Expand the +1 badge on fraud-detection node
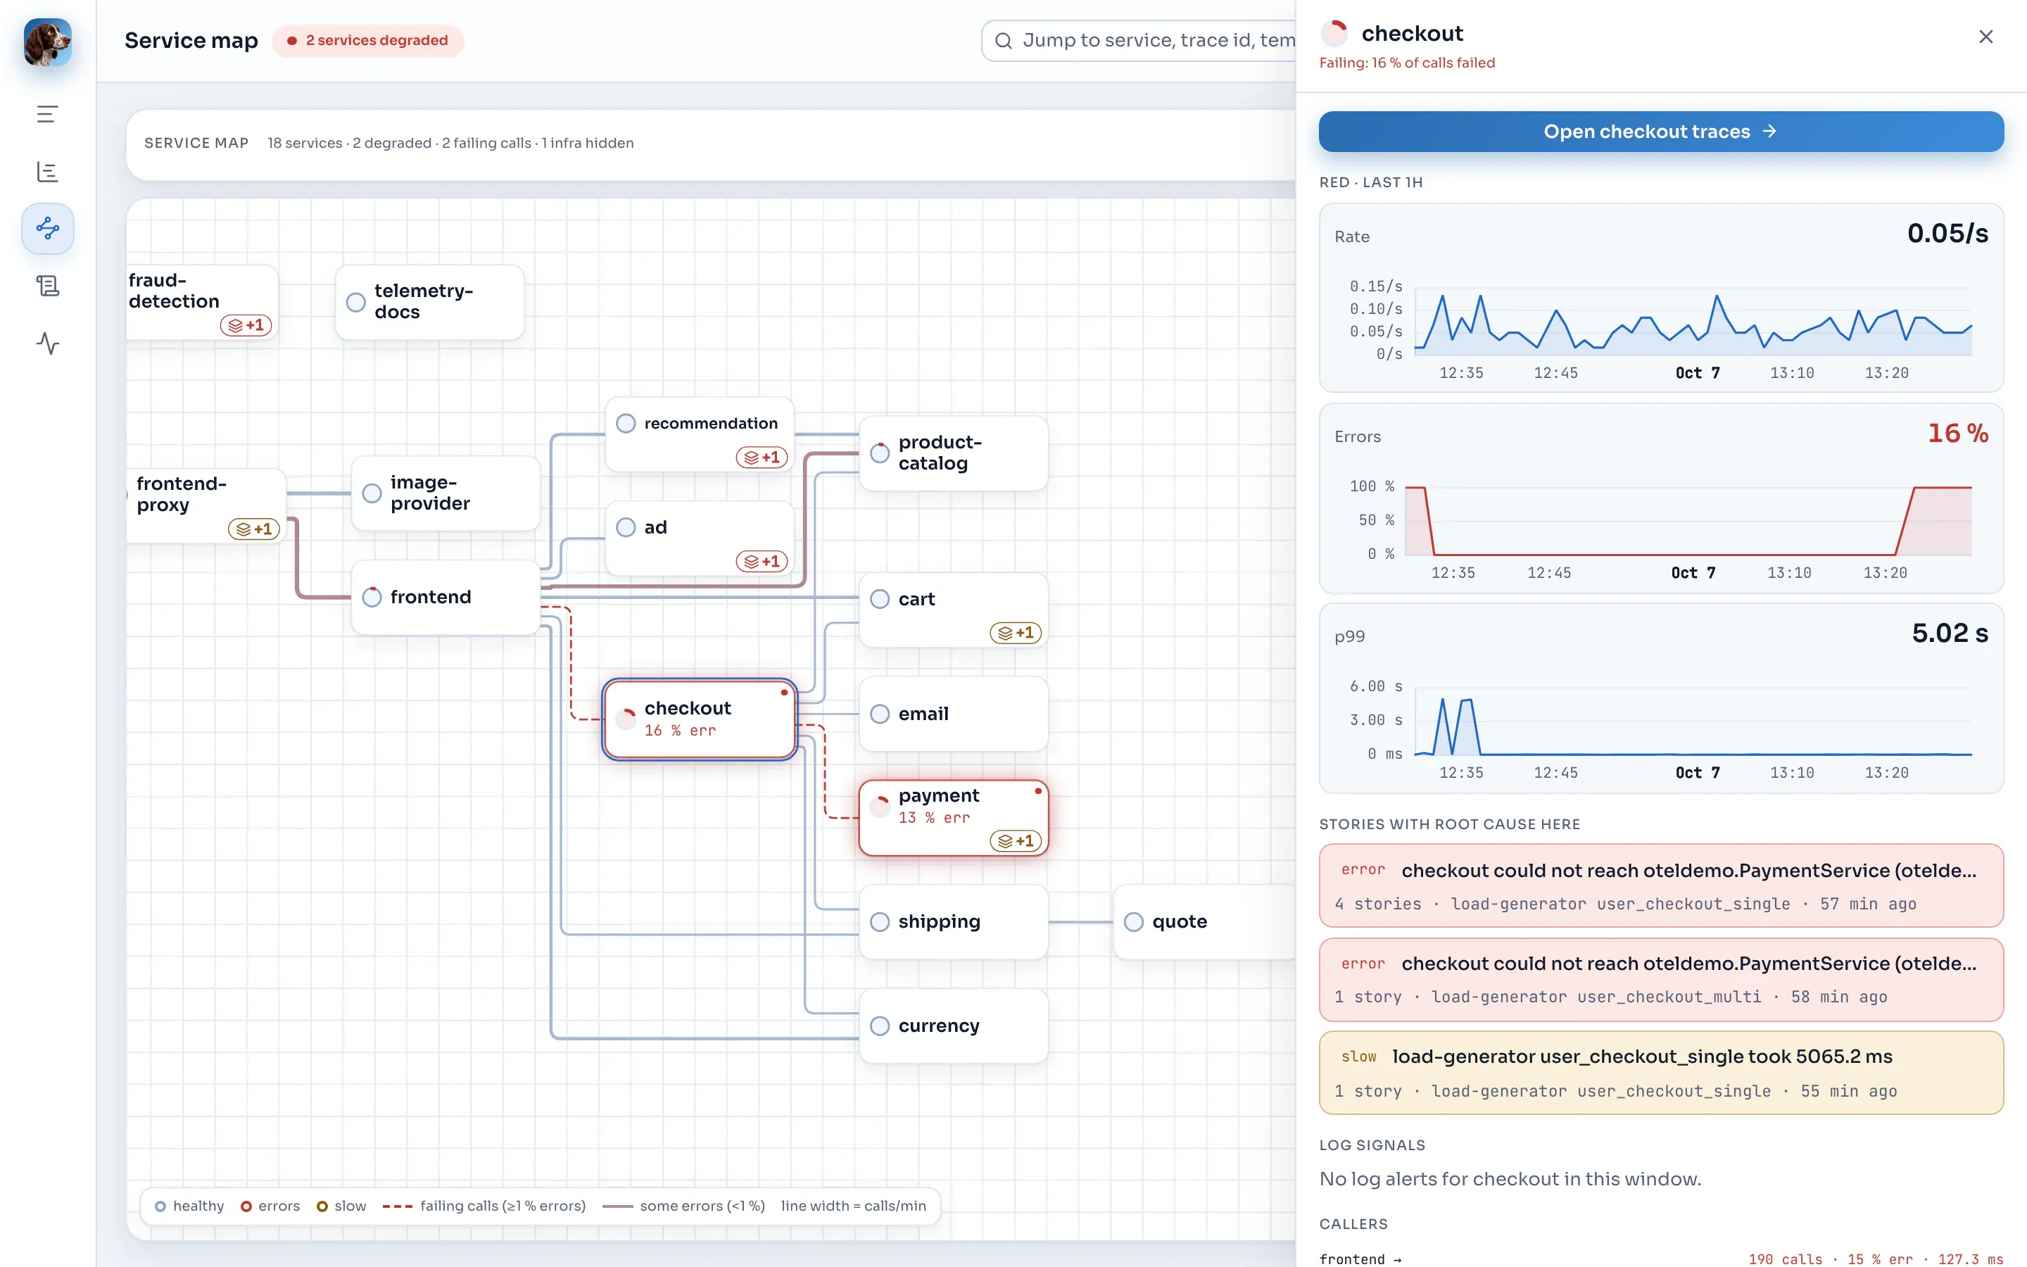 pyautogui.click(x=246, y=325)
